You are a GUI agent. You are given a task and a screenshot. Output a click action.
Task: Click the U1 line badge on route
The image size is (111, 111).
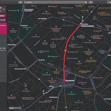coord(65,51)
